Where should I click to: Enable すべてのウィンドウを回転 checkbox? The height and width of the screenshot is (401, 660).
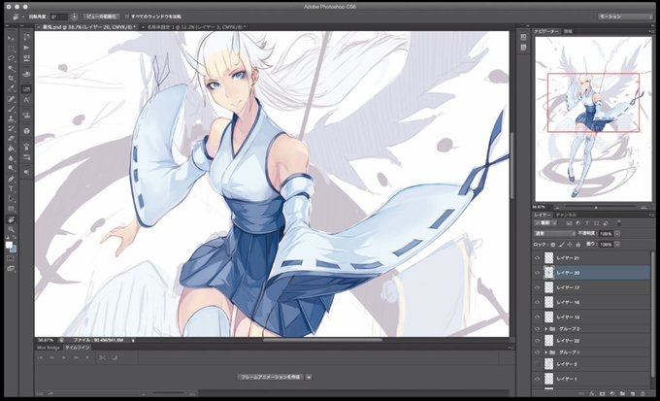click(x=127, y=17)
